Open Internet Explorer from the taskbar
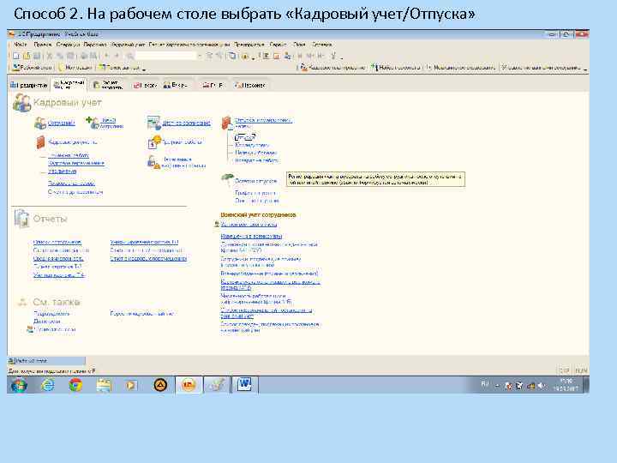The width and height of the screenshot is (617, 463). pos(48,385)
